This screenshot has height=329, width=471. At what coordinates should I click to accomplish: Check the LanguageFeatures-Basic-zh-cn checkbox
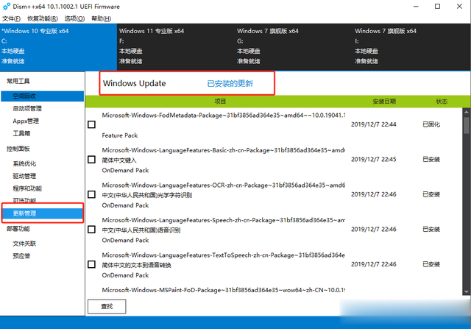click(91, 160)
